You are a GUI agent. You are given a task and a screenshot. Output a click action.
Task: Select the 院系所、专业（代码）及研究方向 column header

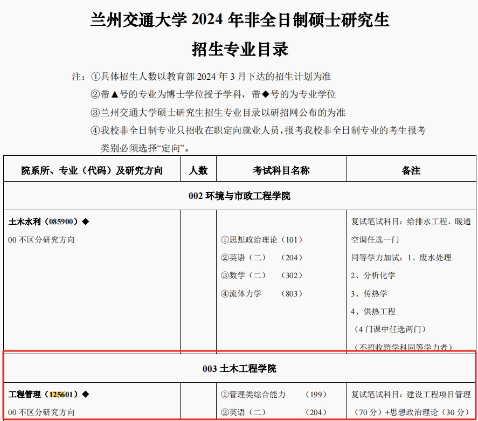click(92, 170)
